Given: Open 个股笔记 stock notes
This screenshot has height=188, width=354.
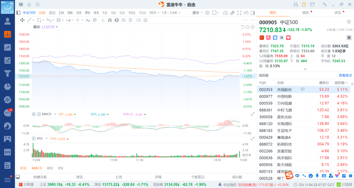Looking at the screenshot, I should 198,177.
